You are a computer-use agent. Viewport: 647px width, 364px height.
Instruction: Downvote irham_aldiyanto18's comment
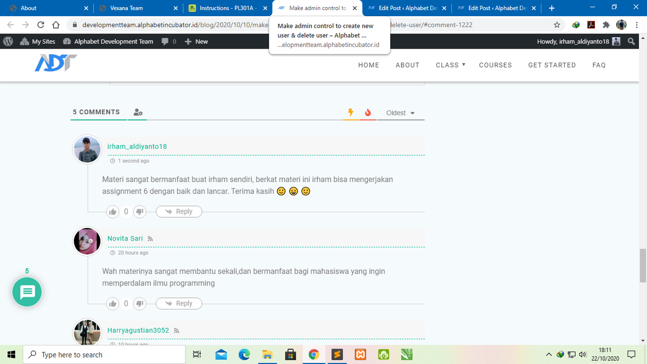tap(140, 212)
